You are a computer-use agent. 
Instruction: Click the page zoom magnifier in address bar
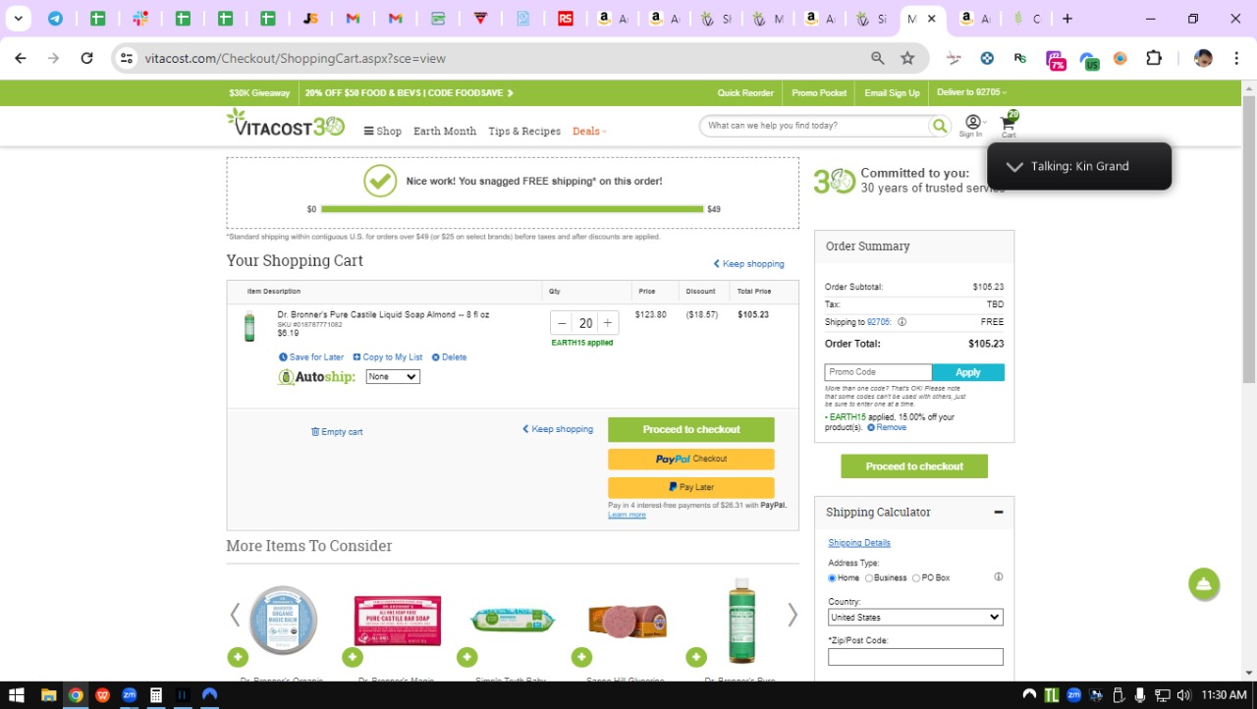[x=878, y=58]
